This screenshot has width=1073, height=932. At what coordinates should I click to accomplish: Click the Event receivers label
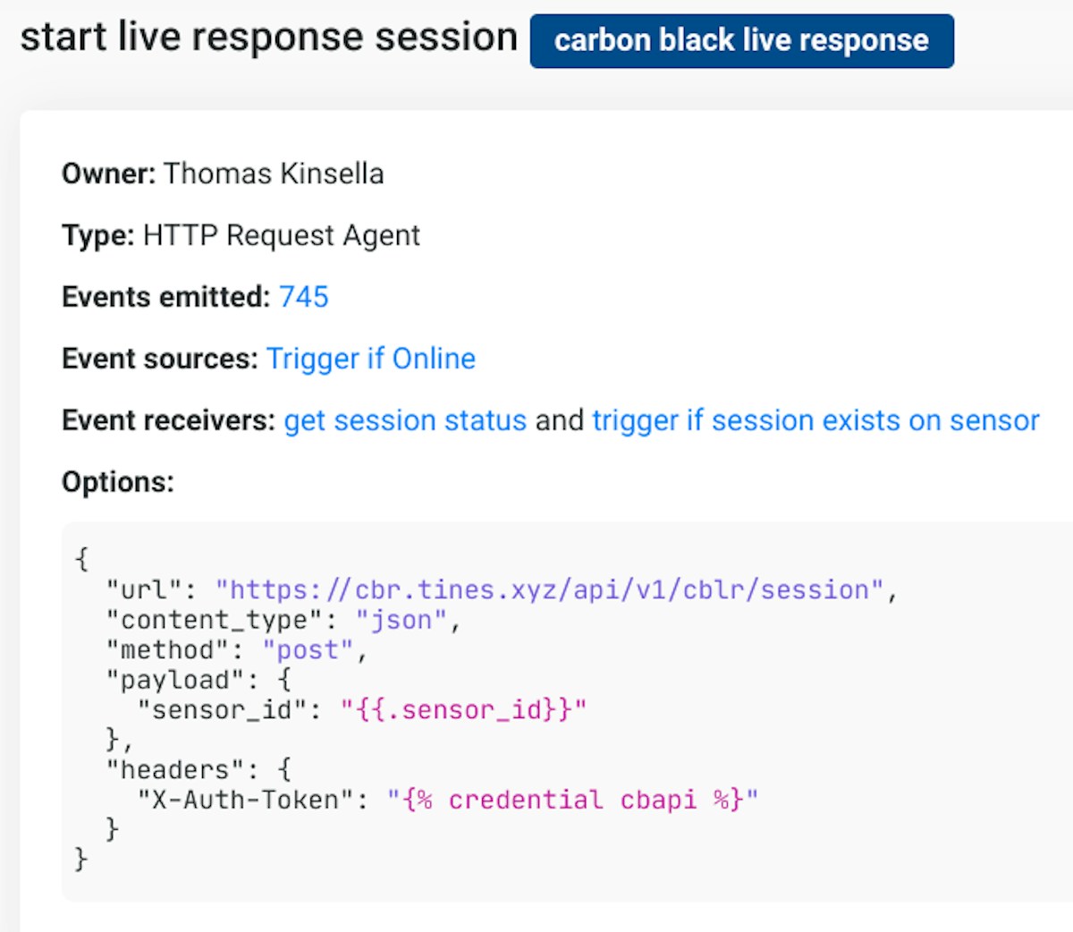(168, 420)
